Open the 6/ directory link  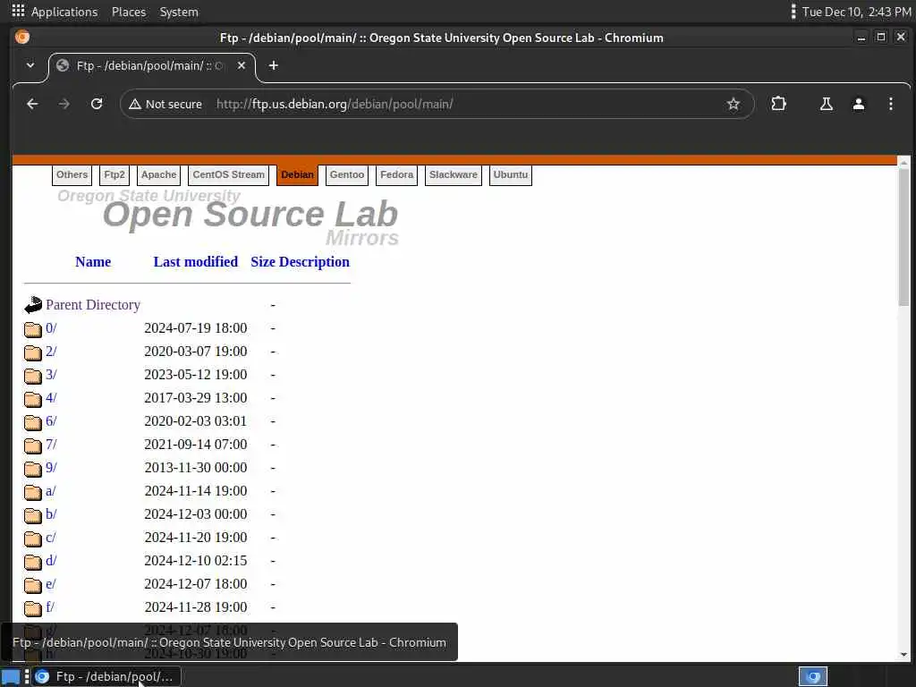point(51,420)
